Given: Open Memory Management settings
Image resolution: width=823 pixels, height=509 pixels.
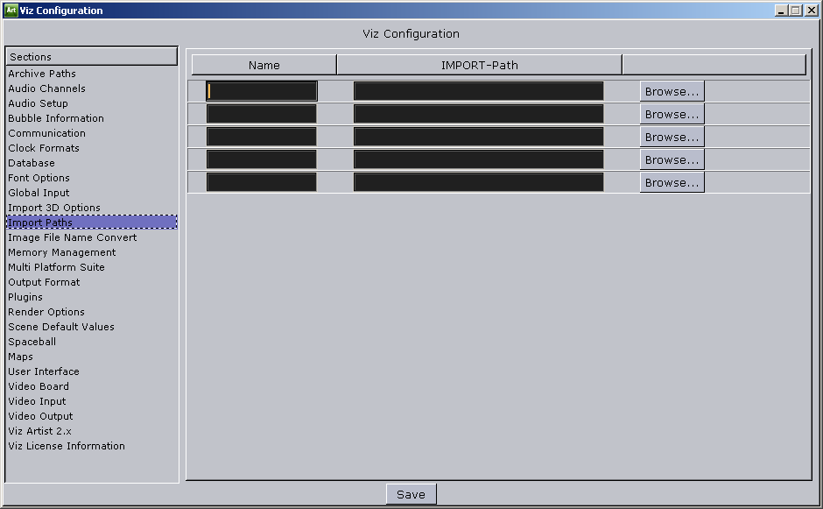Looking at the screenshot, I should coord(61,252).
